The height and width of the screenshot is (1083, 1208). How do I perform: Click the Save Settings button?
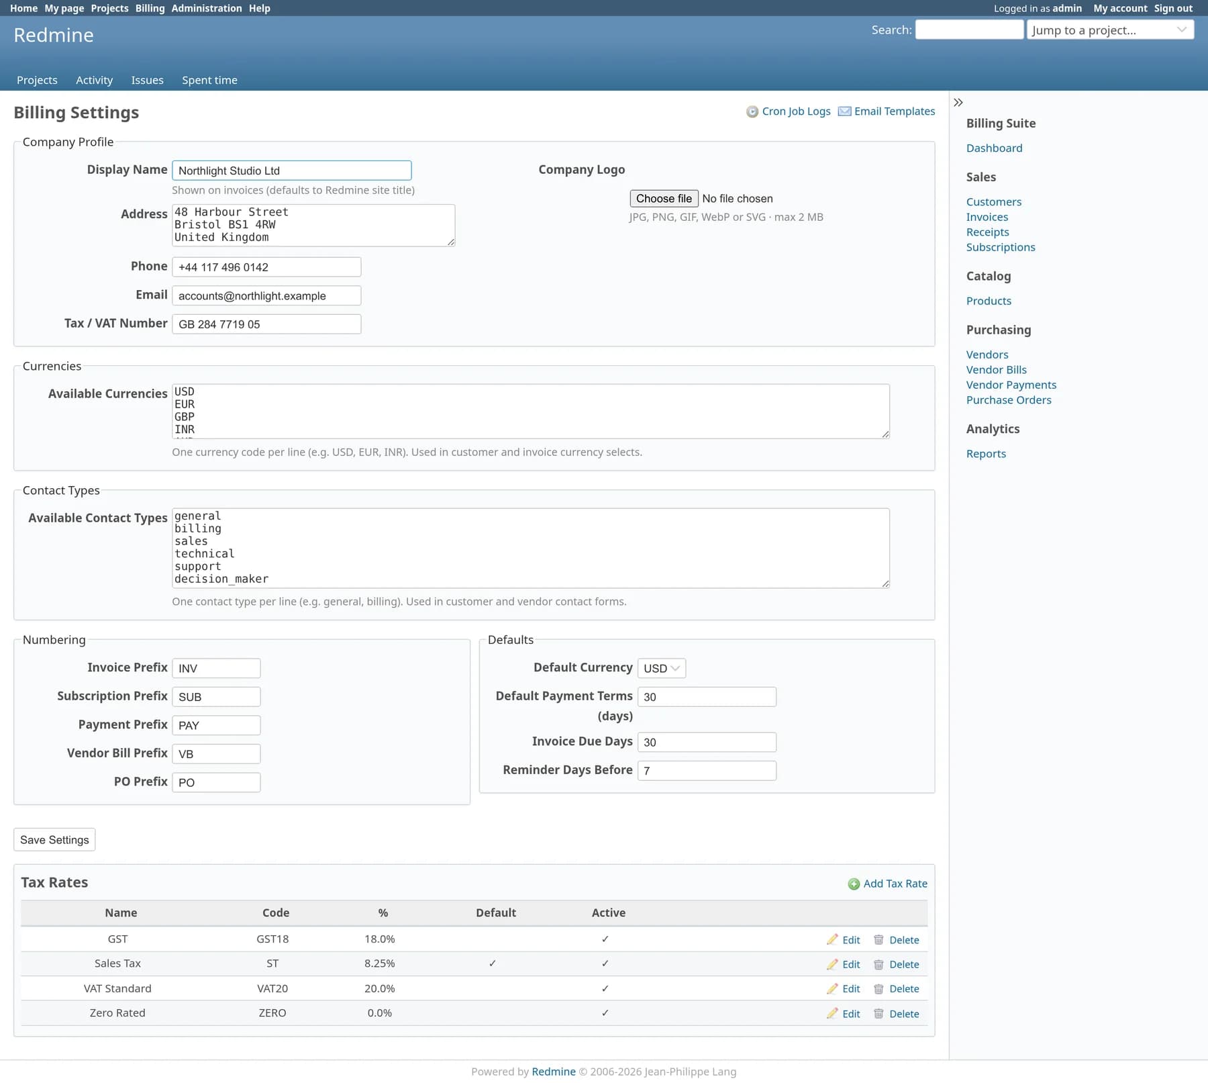pyautogui.click(x=54, y=840)
